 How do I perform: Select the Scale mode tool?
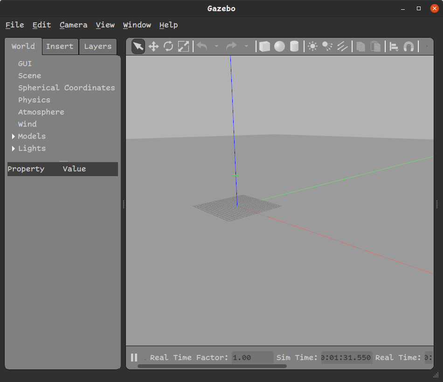coord(183,46)
